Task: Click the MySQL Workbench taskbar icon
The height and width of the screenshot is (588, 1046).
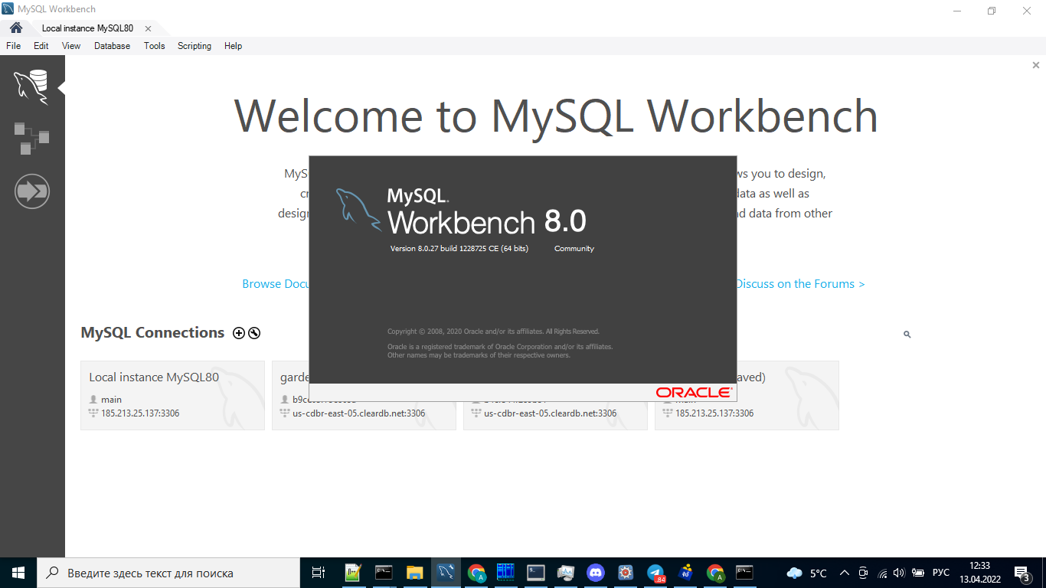Action: (x=445, y=573)
